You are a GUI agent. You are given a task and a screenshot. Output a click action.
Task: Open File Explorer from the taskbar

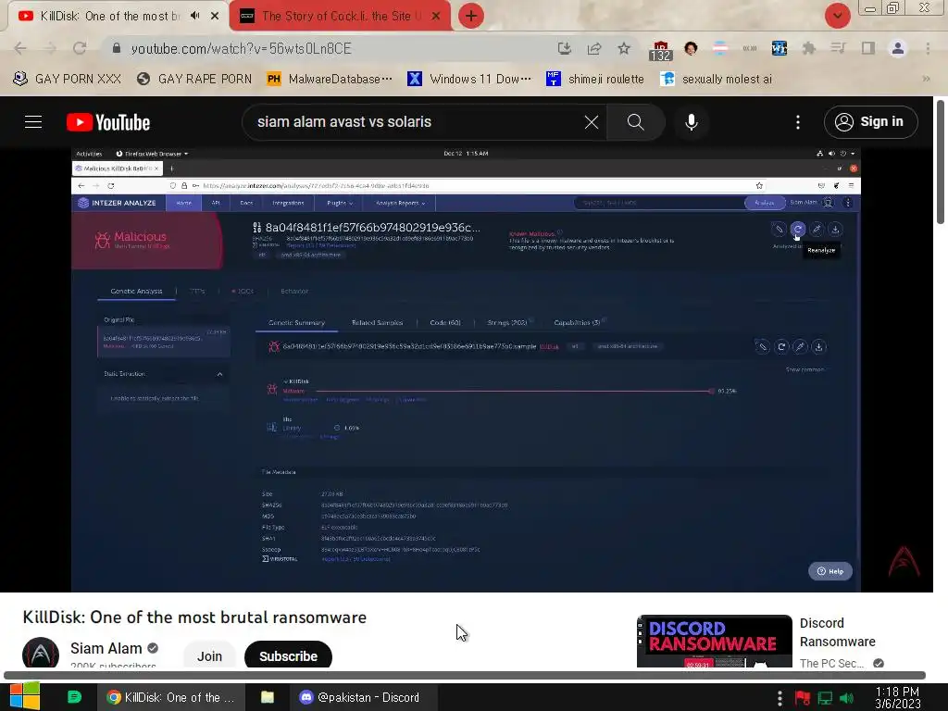point(268,697)
